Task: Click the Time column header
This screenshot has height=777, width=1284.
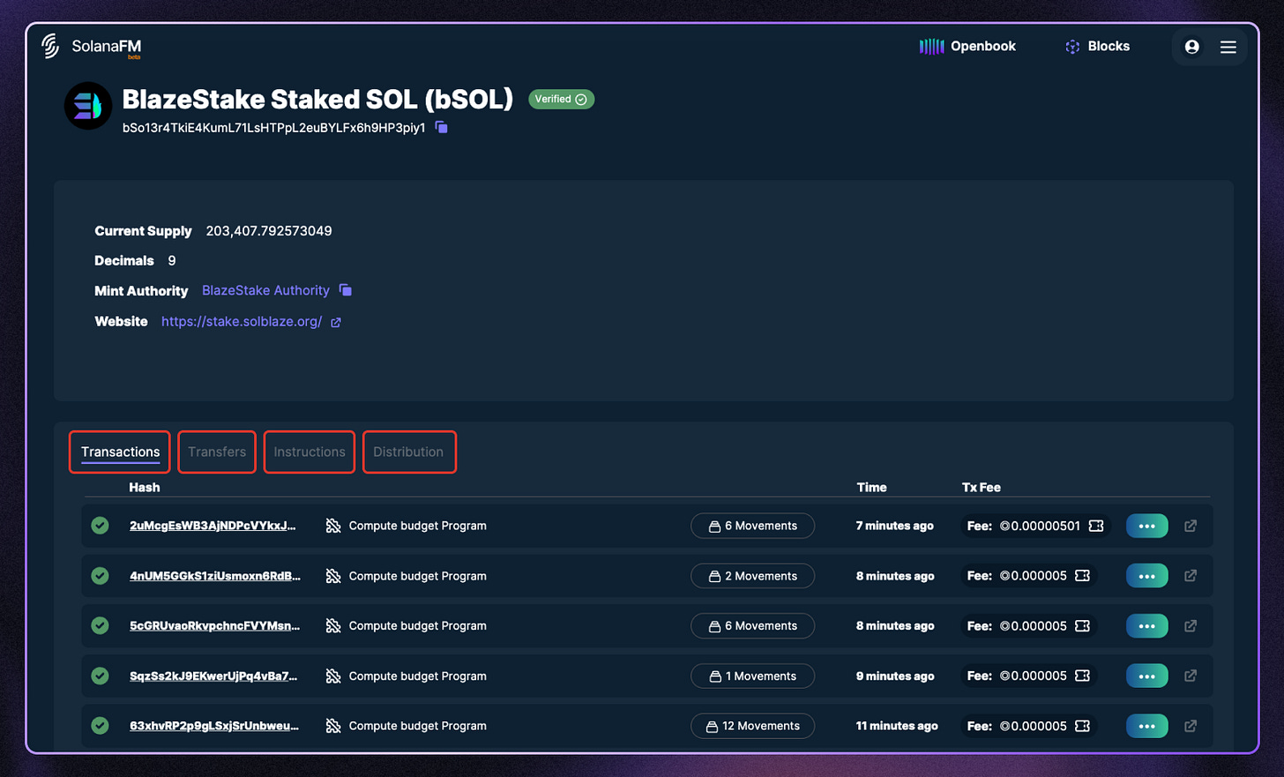Action: pos(872,487)
